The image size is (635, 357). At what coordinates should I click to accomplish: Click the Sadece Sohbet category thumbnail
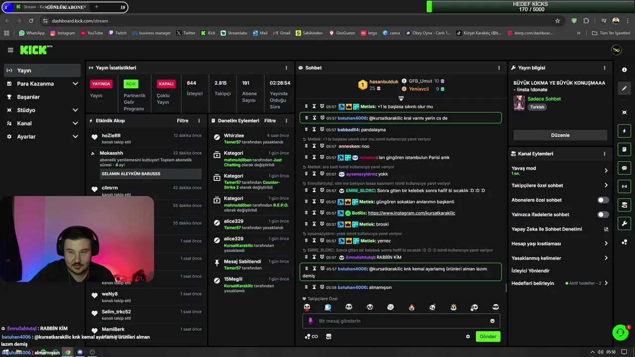[519, 103]
